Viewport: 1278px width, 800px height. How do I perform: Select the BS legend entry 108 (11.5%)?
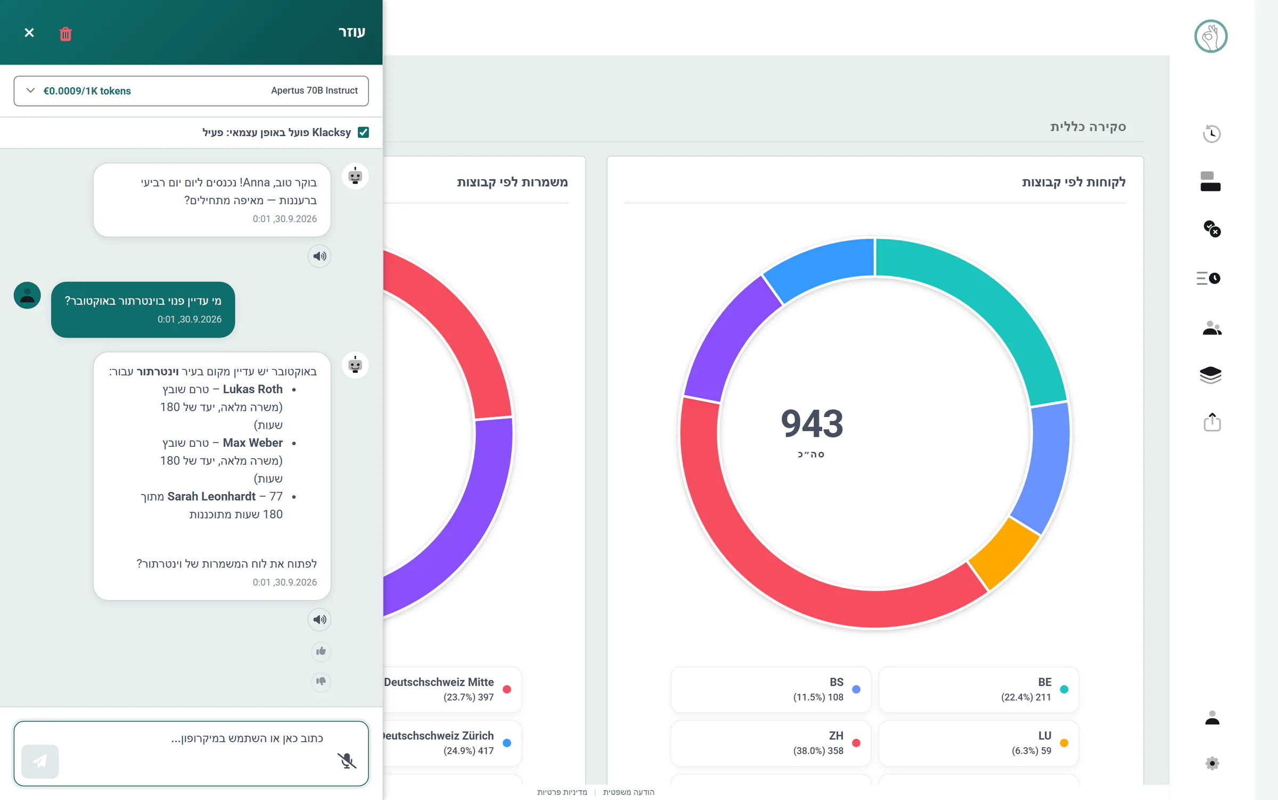771,690
